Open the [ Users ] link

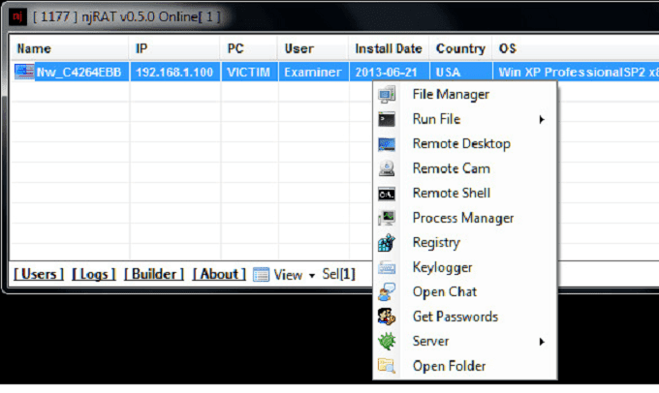click(39, 275)
